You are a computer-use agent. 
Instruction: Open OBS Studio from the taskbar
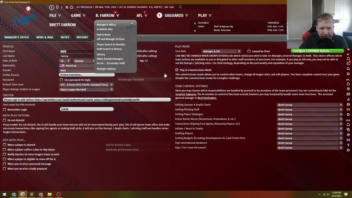click(59, 194)
